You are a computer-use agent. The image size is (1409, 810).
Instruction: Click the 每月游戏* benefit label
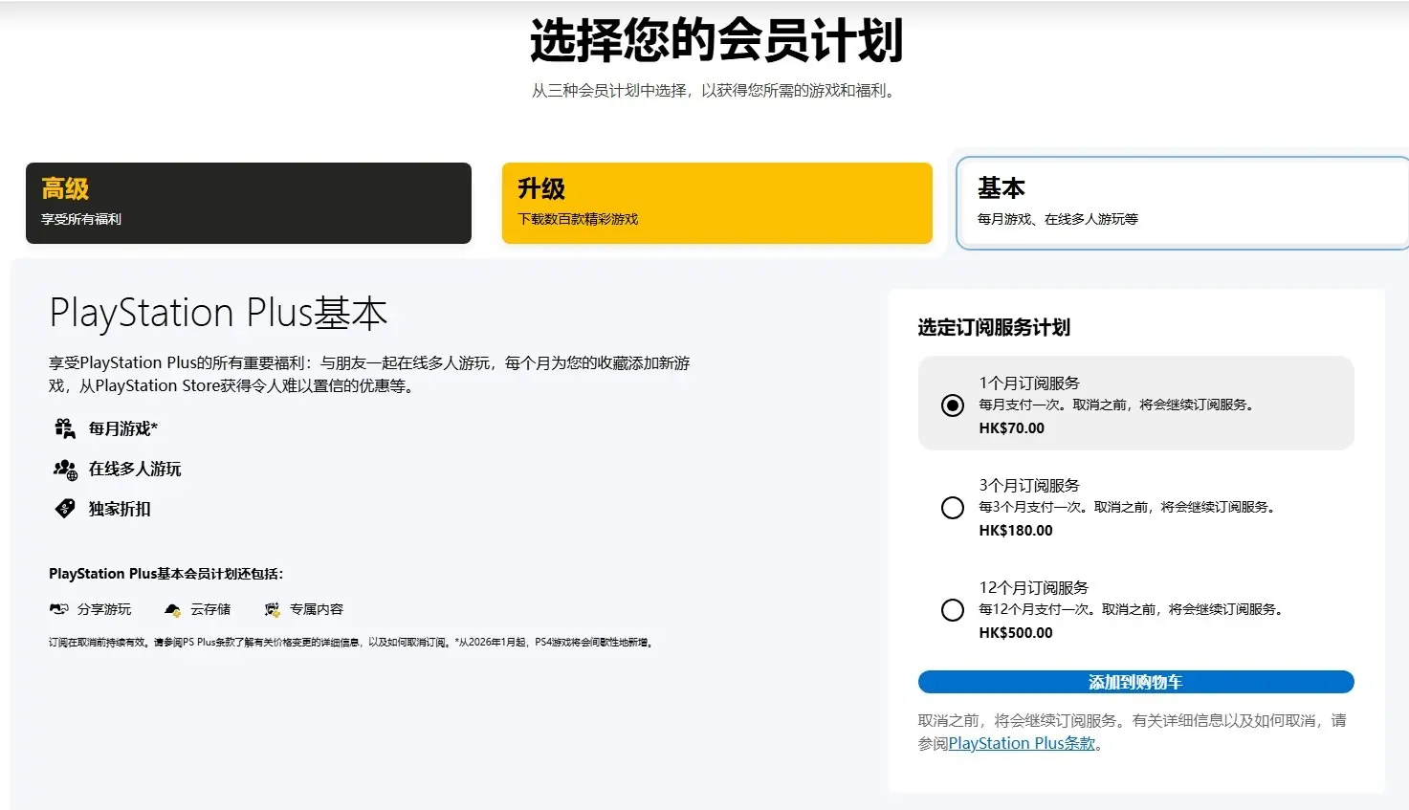click(x=123, y=428)
